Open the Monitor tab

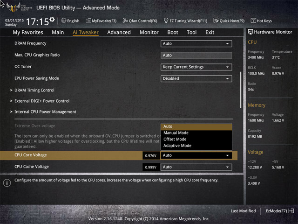(x=149, y=32)
